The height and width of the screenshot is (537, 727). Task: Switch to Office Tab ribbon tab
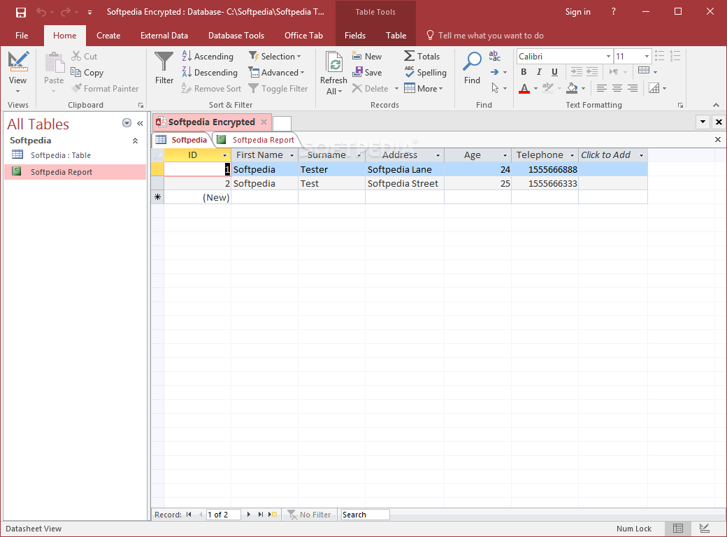(x=303, y=36)
